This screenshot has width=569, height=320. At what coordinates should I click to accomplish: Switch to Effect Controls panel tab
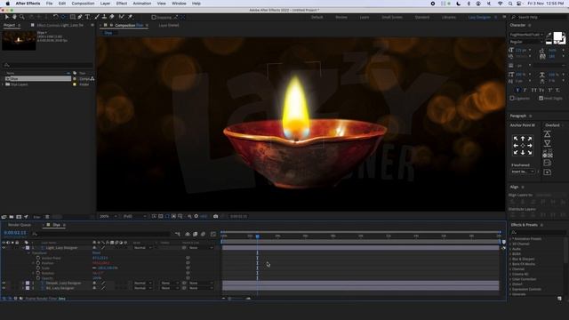[60, 26]
